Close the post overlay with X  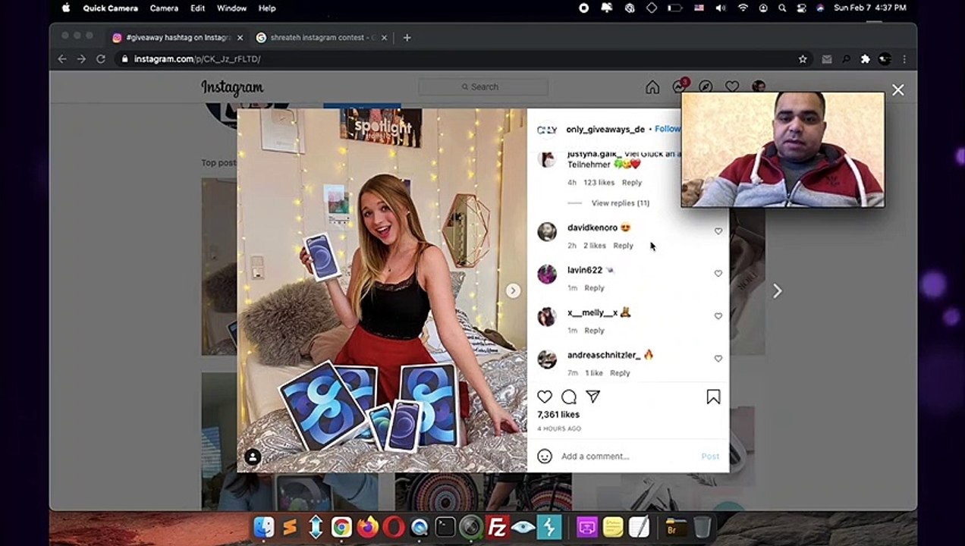point(898,90)
